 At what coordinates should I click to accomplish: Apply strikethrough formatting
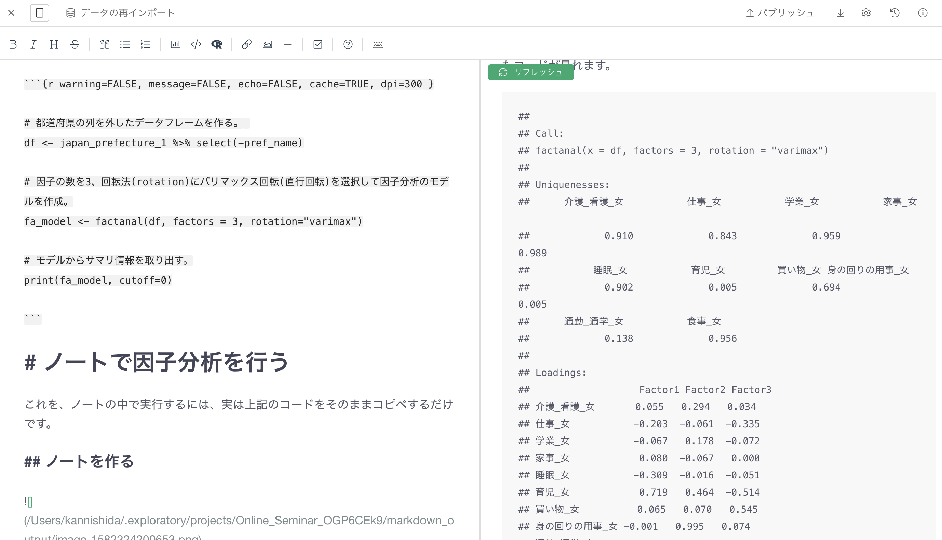click(75, 44)
